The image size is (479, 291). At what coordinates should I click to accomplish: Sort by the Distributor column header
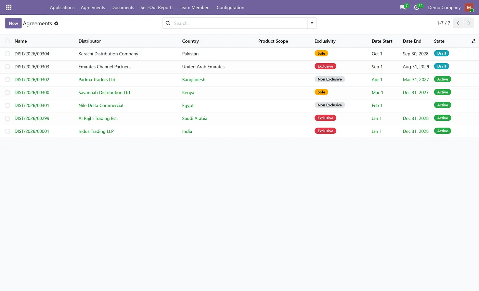(90, 41)
